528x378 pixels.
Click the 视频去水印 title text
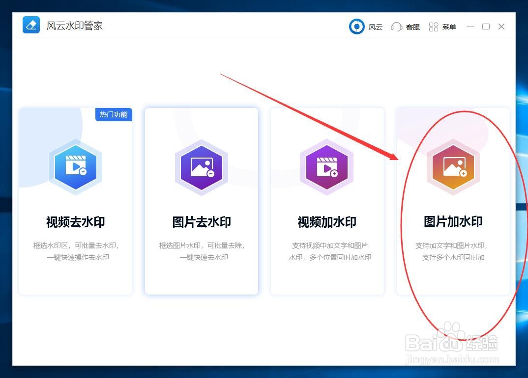click(76, 222)
